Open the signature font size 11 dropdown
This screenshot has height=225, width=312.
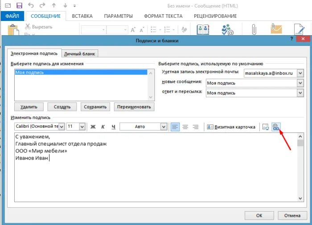(x=82, y=127)
